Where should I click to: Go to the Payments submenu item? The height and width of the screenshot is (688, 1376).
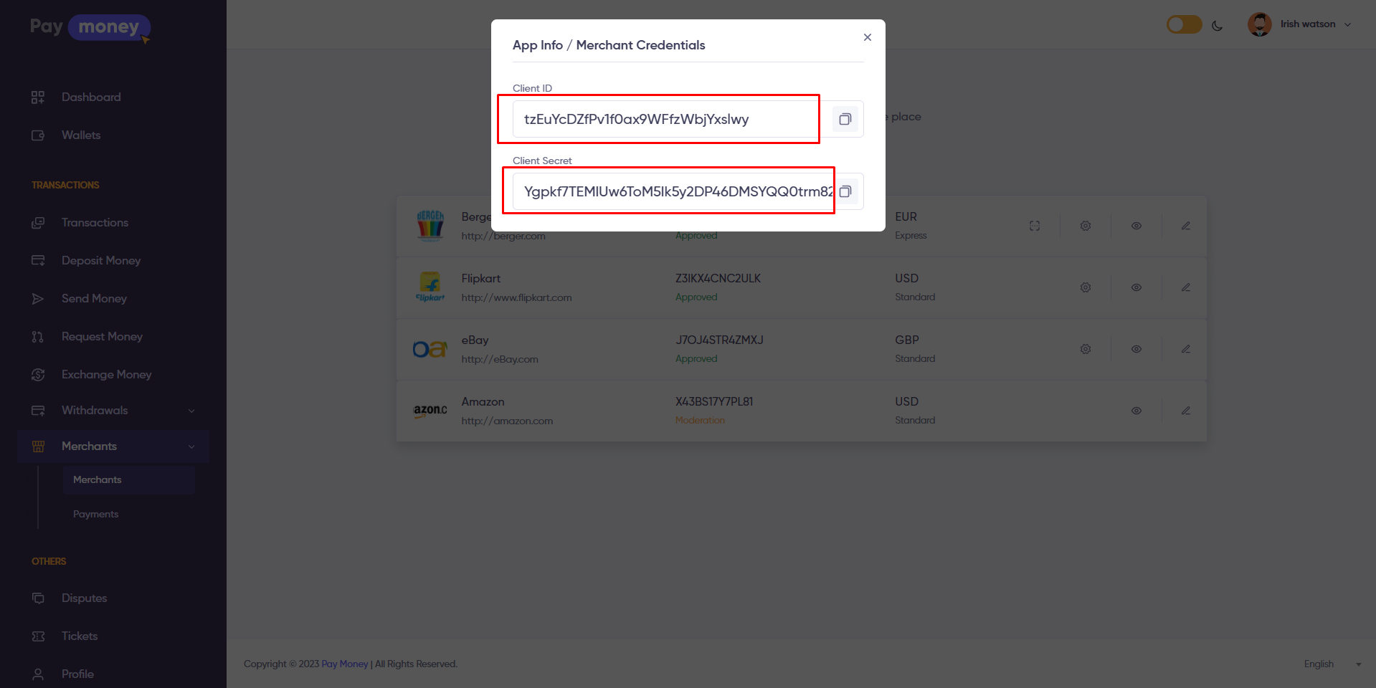tap(95, 514)
